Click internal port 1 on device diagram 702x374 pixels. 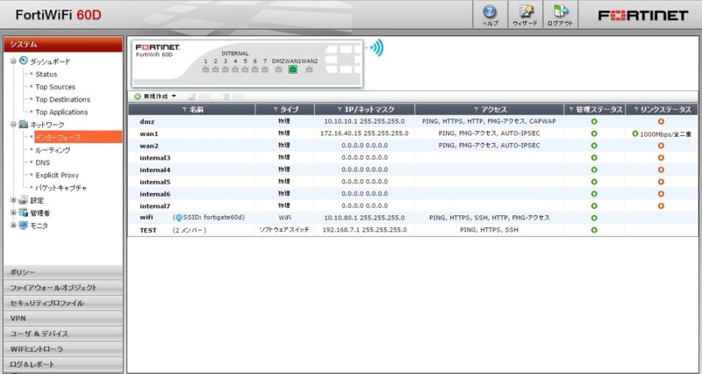(x=205, y=69)
